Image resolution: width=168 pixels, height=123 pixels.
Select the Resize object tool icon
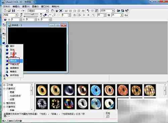tap(61, 11)
